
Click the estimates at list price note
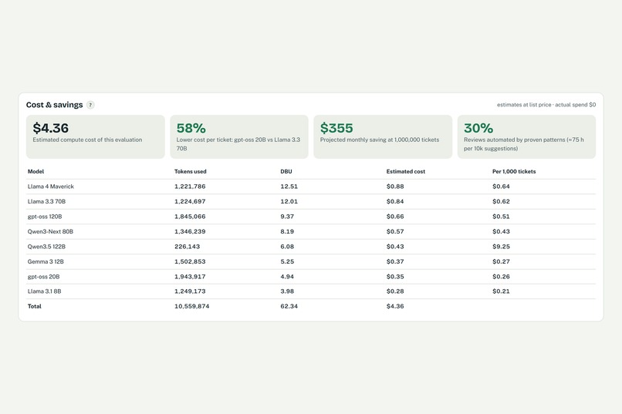point(546,105)
